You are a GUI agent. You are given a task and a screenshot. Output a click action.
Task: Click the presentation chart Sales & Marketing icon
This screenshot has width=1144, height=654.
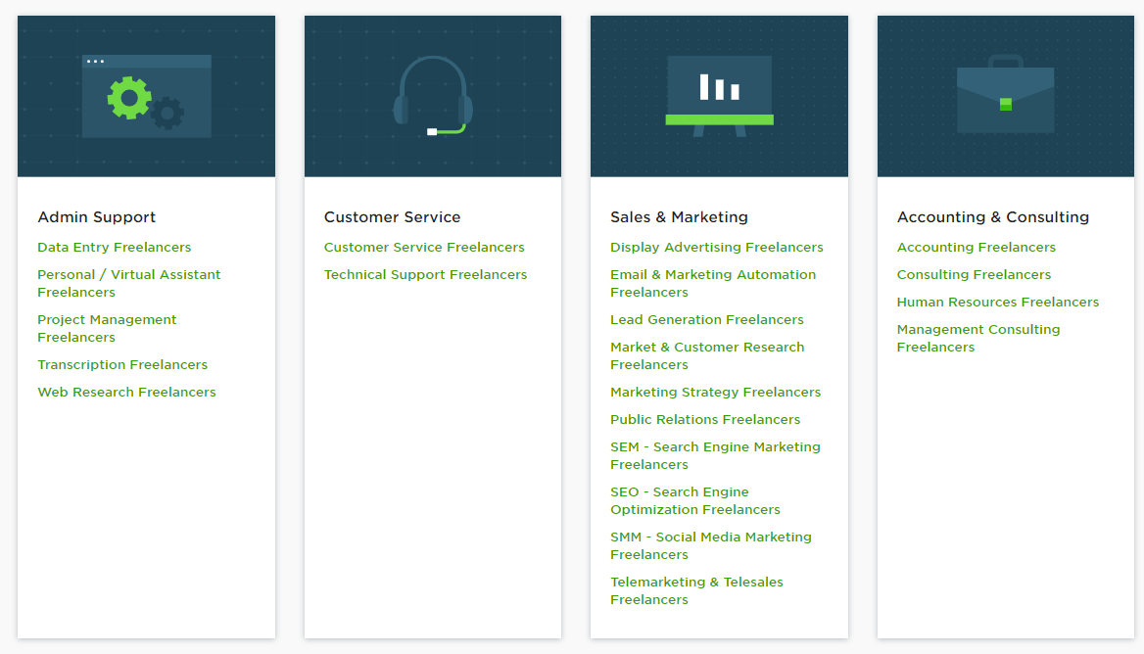tap(719, 96)
